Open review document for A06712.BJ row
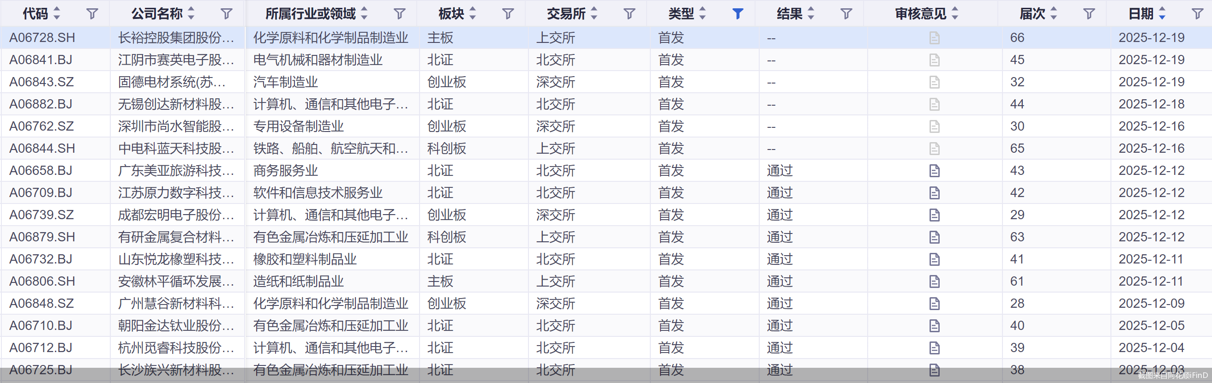This screenshot has height=383, width=1212. pos(935,348)
